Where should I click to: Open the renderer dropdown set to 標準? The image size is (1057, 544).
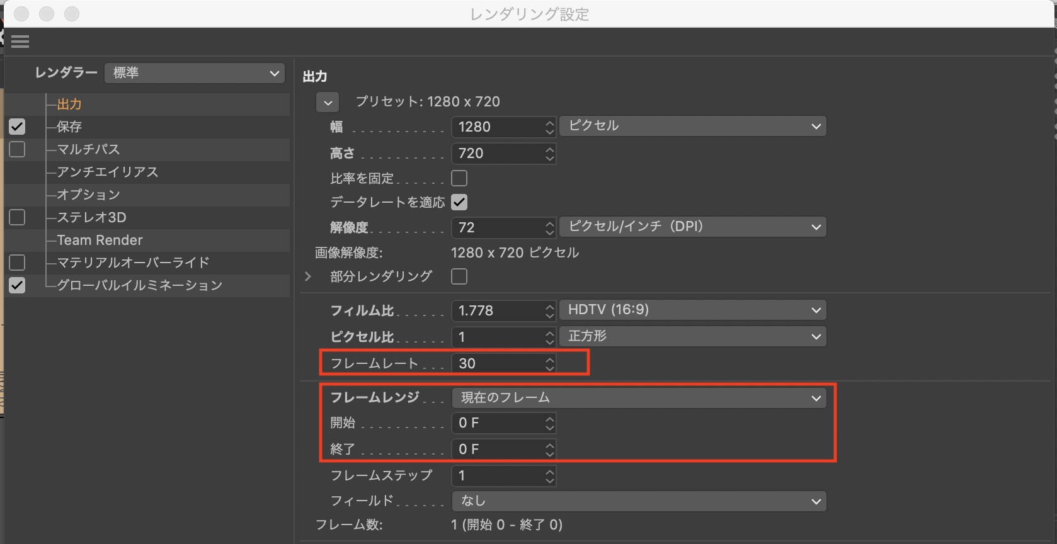(x=195, y=73)
